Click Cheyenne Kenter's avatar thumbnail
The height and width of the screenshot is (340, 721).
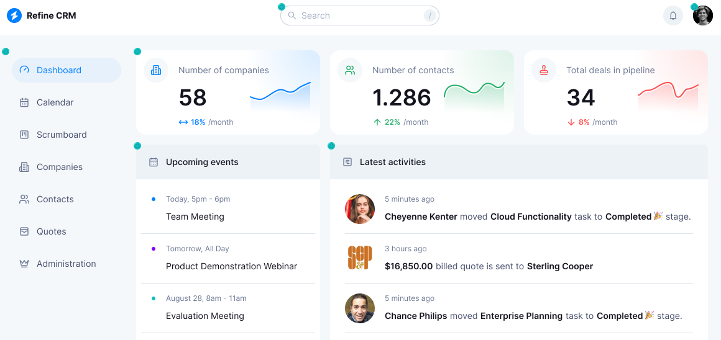click(360, 208)
